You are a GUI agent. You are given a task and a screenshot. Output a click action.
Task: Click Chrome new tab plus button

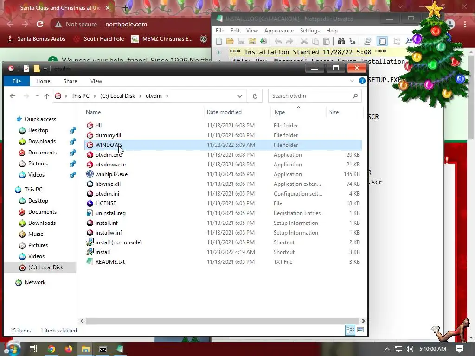(x=125, y=8)
